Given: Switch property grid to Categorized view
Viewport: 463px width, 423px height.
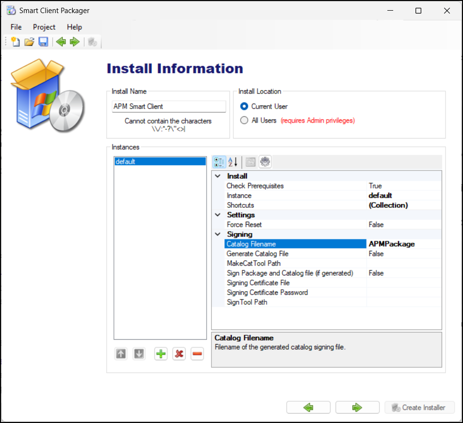Looking at the screenshot, I should click(219, 162).
